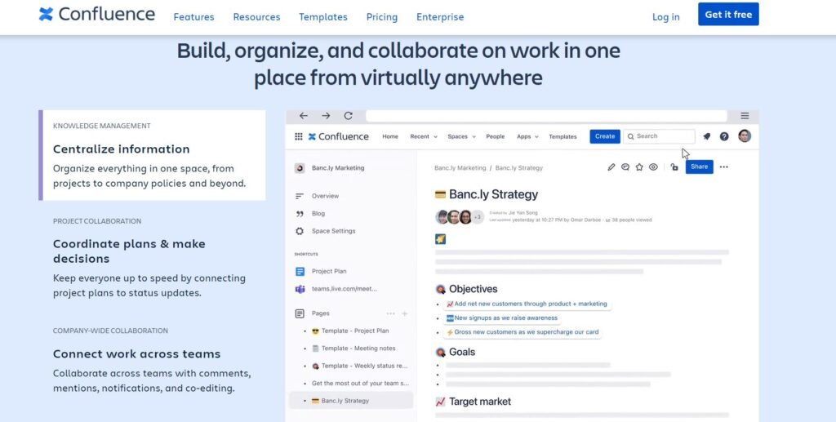Expand the Apps dropdown
836x422 pixels.
pyautogui.click(x=528, y=136)
